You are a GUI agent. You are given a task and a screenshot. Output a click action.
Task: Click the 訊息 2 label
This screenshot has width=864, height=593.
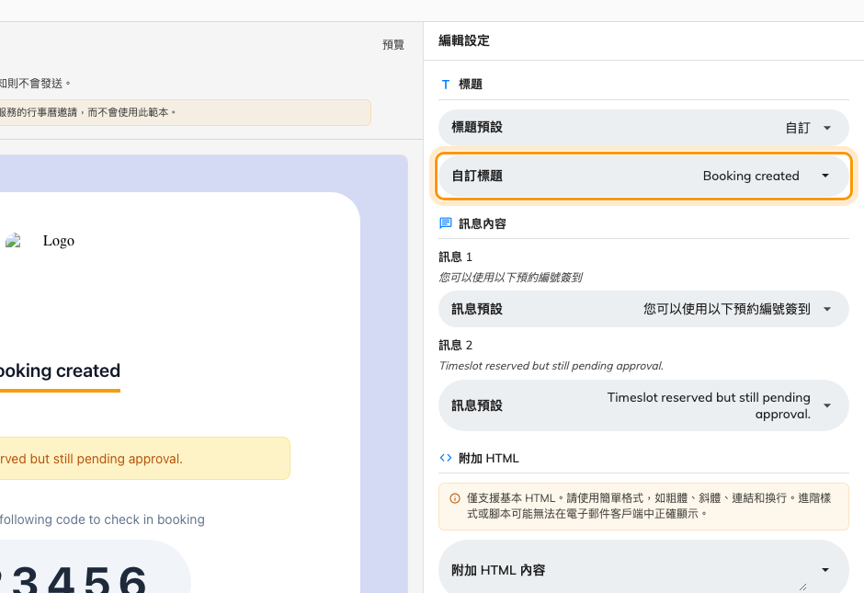pyautogui.click(x=455, y=345)
